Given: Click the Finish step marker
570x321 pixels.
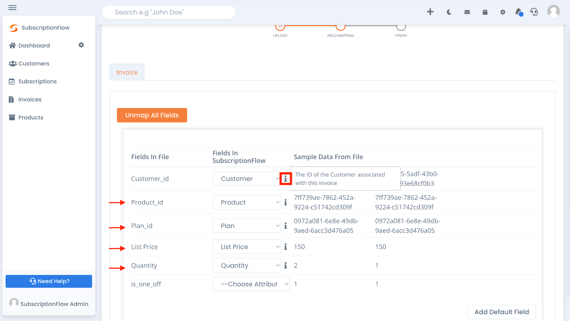Looking at the screenshot, I should pos(401,26).
